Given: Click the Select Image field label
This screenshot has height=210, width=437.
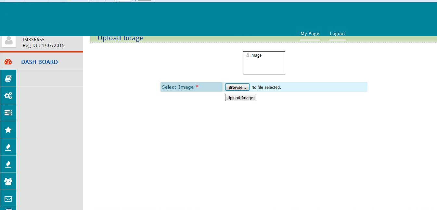Looking at the screenshot, I should (178, 87).
